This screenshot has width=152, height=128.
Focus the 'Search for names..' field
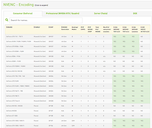46,20
